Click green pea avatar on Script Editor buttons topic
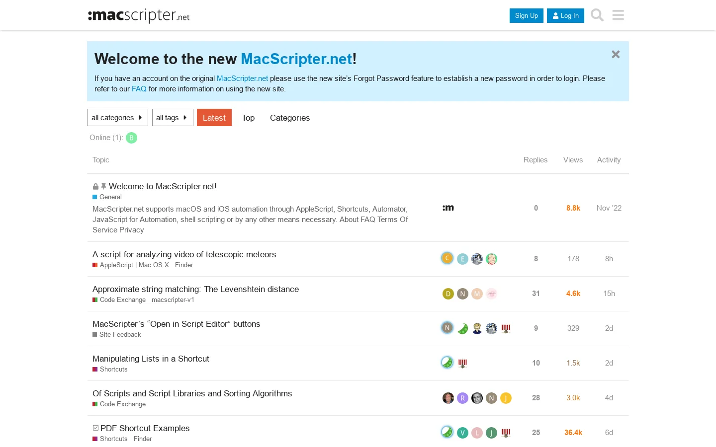The height and width of the screenshot is (447, 716). click(x=462, y=329)
